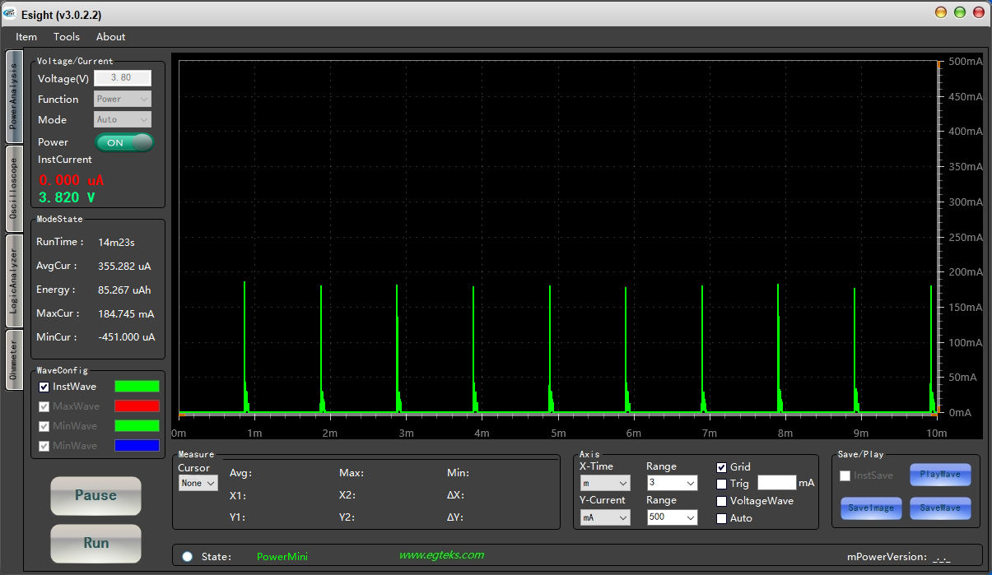Click the Run button
The width and height of the screenshot is (992, 575).
tap(95, 544)
